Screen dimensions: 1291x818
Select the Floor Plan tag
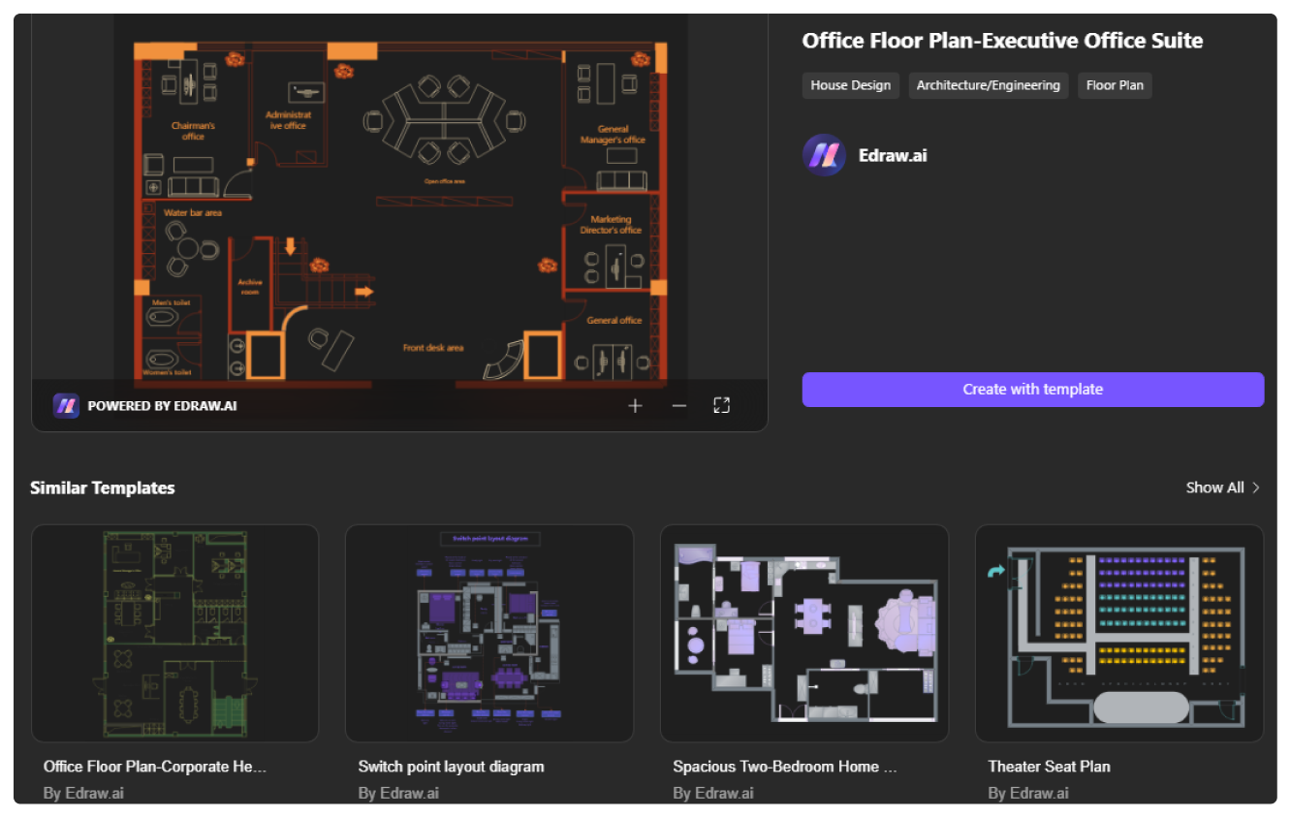[1115, 85]
